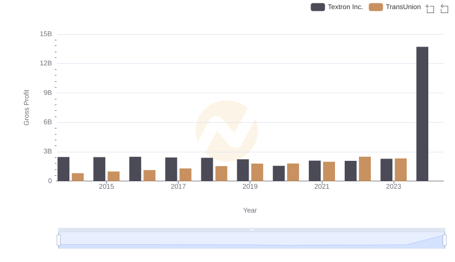Image resolution: width=455 pixels, height=262 pixels.
Task: Click the '9B' y-axis label
Action: click(48, 93)
